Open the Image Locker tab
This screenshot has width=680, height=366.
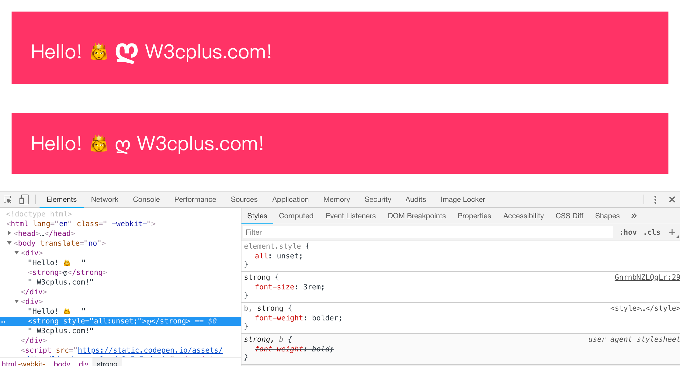pos(463,199)
